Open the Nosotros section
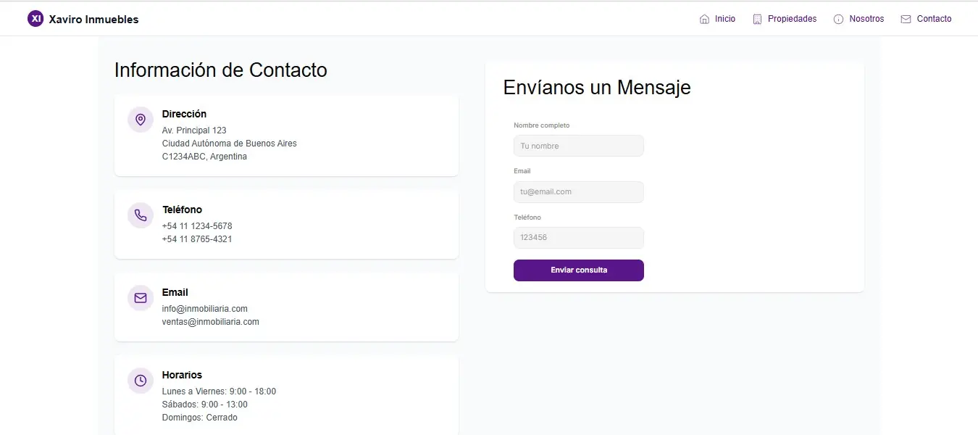Image resolution: width=978 pixels, height=435 pixels. (x=866, y=19)
